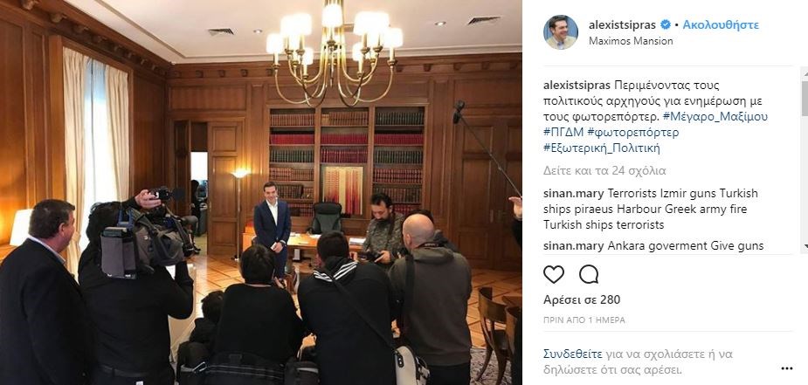This screenshot has width=808, height=385.
Task: Open the alexistsipras username in the caption
Action: [577, 86]
